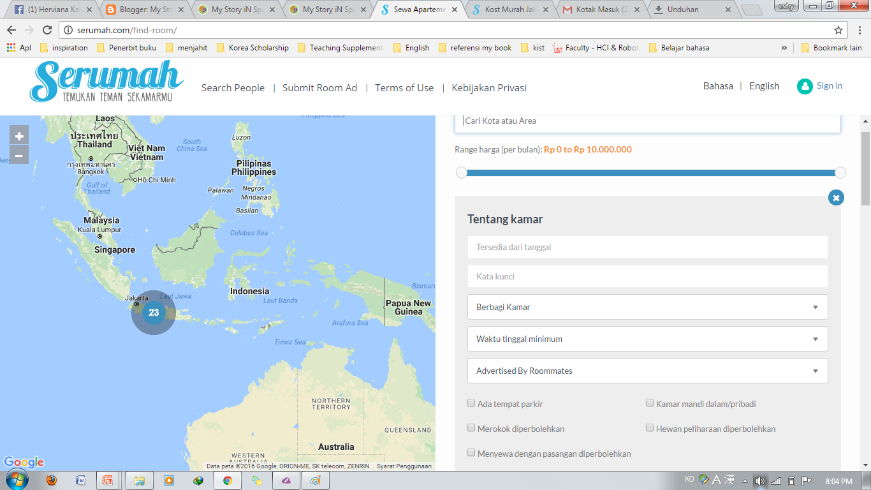
Task: Show more bookmarks with the chevron overflow
Action: click(x=784, y=48)
